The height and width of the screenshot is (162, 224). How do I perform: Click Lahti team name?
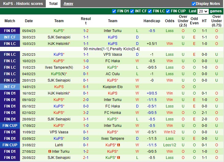(59, 145)
